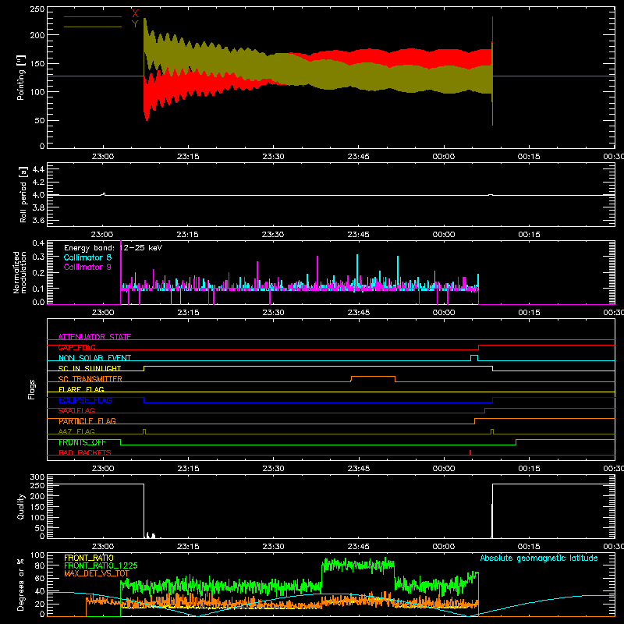Click the SAA_FLAG label
Screen dimensions: 624x624
click(76, 411)
